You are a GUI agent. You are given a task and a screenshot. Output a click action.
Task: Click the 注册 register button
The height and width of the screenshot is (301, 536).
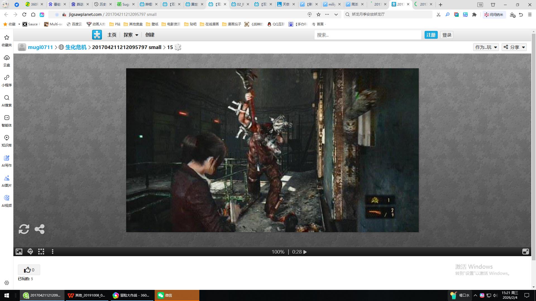[431, 35]
